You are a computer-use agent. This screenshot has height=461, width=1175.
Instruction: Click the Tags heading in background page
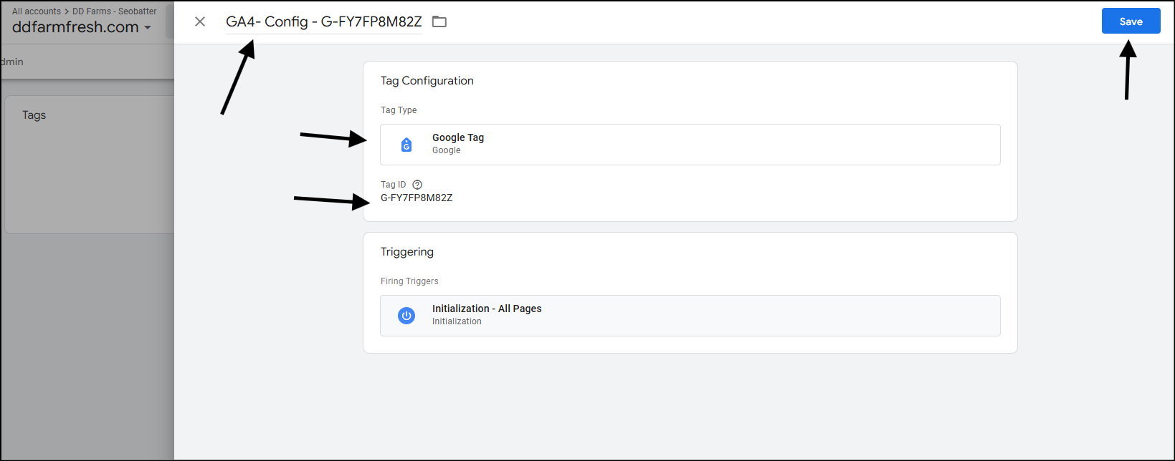click(x=34, y=115)
